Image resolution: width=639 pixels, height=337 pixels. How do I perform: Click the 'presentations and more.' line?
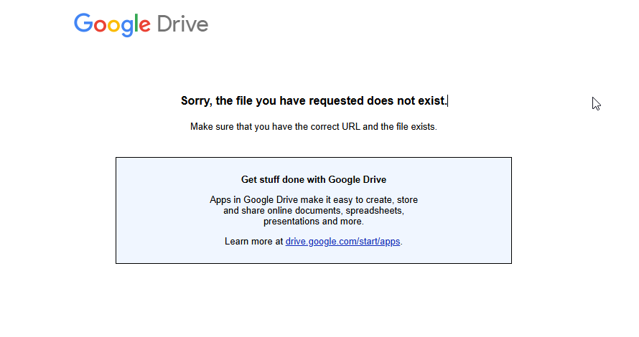point(313,222)
